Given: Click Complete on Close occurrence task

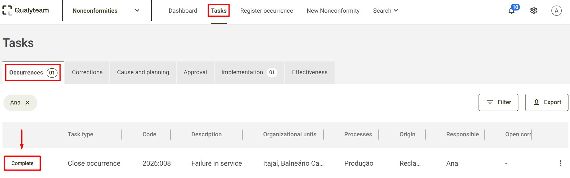Looking at the screenshot, I should tap(22, 163).
